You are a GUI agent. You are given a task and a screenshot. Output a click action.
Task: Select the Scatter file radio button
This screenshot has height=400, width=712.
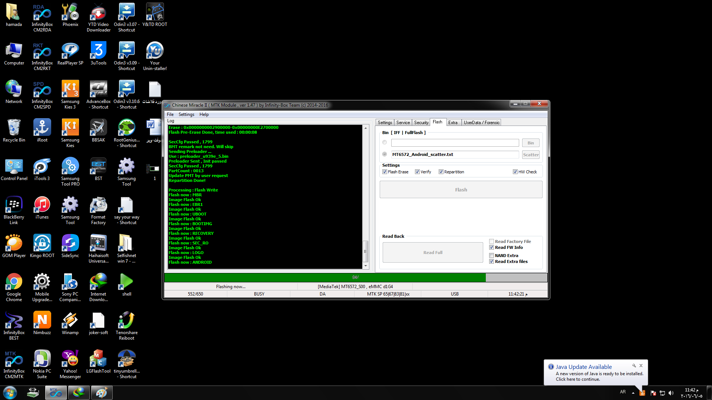click(x=385, y=154)
